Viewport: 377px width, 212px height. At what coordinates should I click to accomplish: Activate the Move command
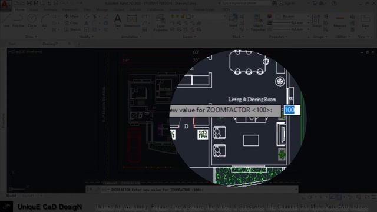(72, 16)
